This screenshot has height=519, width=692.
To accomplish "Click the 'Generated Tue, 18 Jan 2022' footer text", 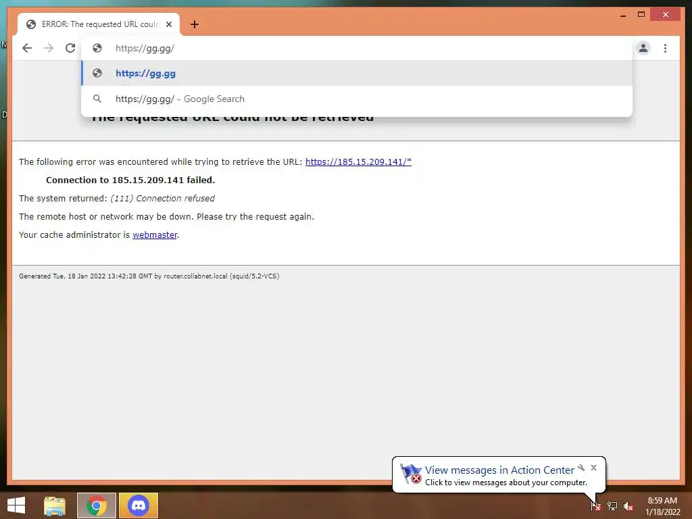I will point(149,276).
